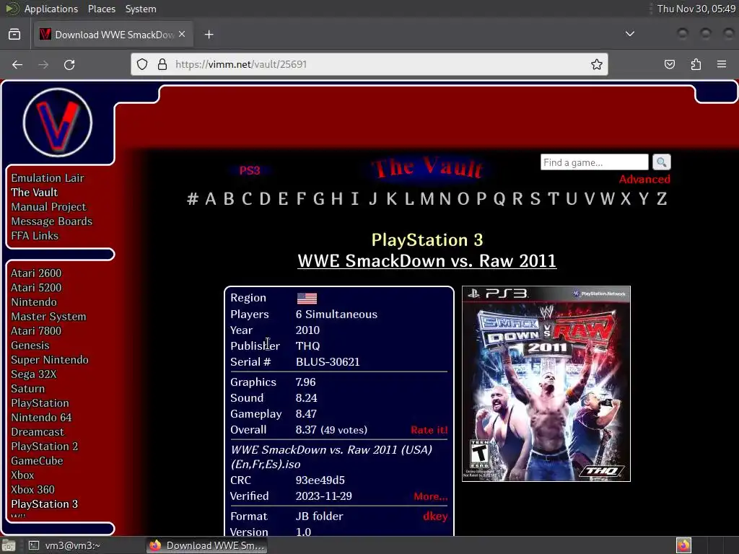Click the magnifier search button

662,162
